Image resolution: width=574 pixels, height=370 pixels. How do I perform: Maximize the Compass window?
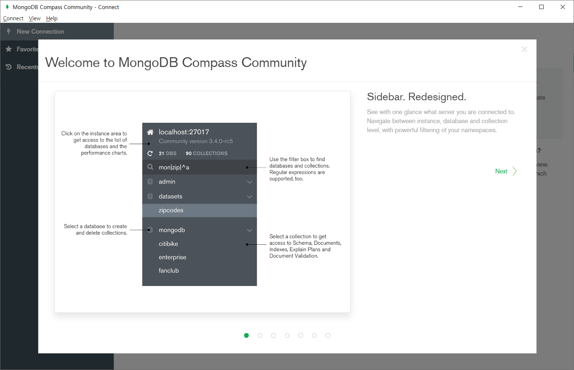[x=541, y=7]
